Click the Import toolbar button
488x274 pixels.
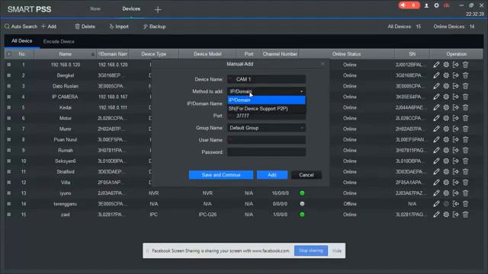click(x=119, y=27)
